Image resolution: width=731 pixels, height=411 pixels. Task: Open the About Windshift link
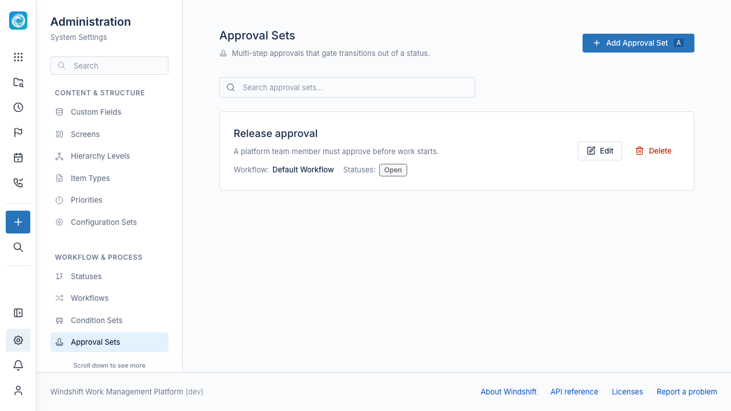tap(509, 392)
